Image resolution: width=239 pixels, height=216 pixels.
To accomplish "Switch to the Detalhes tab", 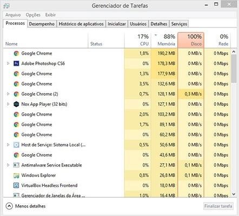I will click(x=159, y=24).
